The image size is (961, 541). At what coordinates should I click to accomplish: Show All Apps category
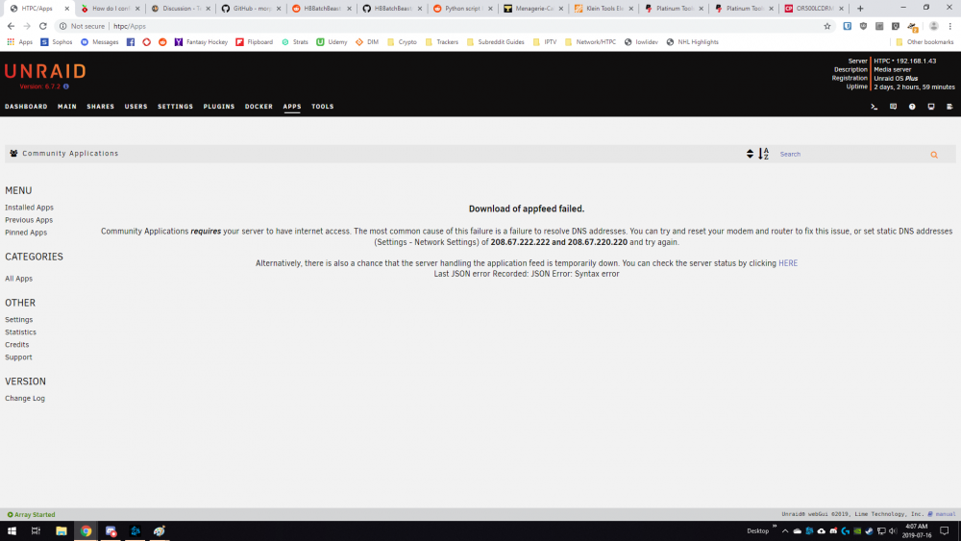click(18, 279)
